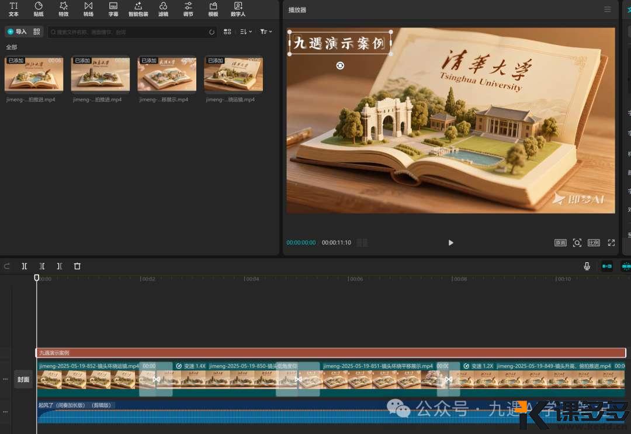This screenshot has width=631, height=434.
Task: Switch to the 字幕 captions tab
Action: click(x=113, y=9)
